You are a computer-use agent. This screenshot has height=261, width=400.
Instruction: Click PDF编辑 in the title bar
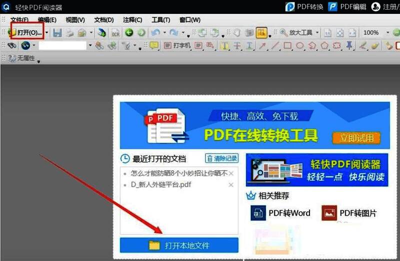347,6
